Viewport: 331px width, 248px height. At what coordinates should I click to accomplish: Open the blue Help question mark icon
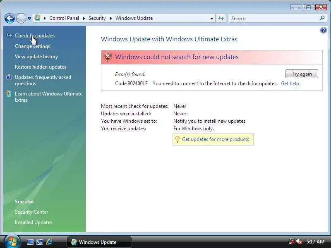pos(323,30)
